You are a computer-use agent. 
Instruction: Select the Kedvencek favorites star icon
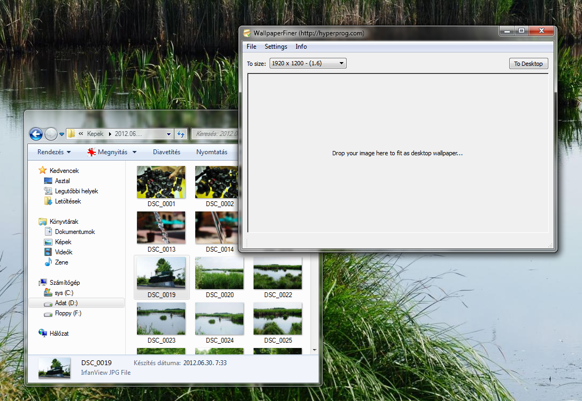42,170
